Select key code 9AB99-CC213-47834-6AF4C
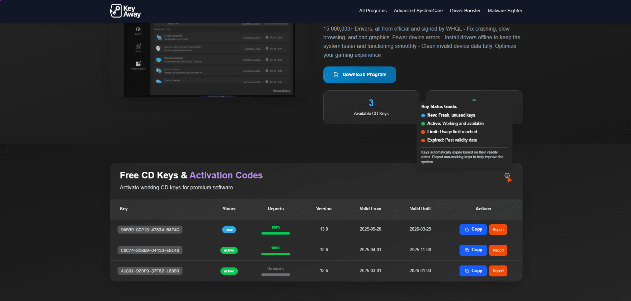 [x=150, y=230]
